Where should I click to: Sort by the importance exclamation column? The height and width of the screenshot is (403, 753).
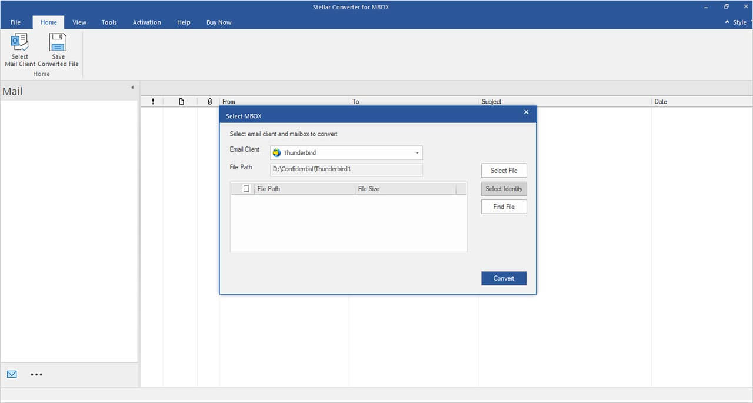153,102
